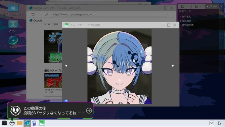The image size is (225, 127).
Task: Click the browser forward arrow in the Qoogle window
Action: [x=39, y=14]
